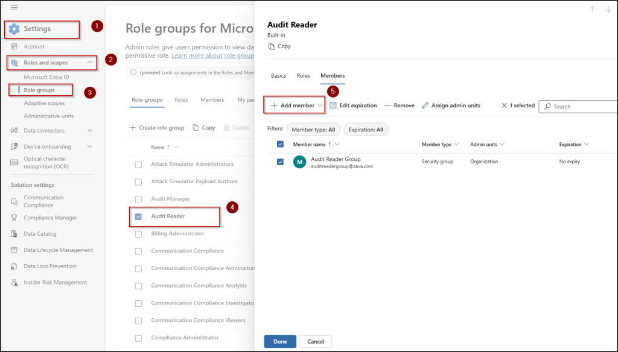The height and width of the screenshot is (352, 618).
Task: Open the Expiration column dropdown
Action: coord(587,145)
